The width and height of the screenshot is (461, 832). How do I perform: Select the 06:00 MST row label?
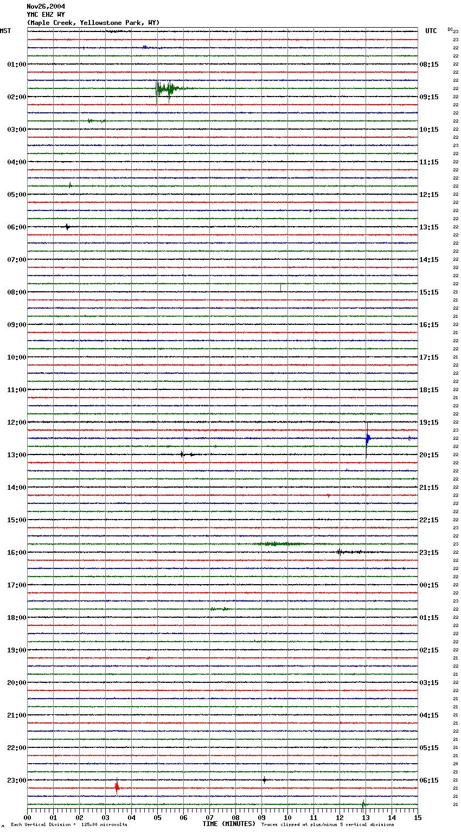coord(17,227)
